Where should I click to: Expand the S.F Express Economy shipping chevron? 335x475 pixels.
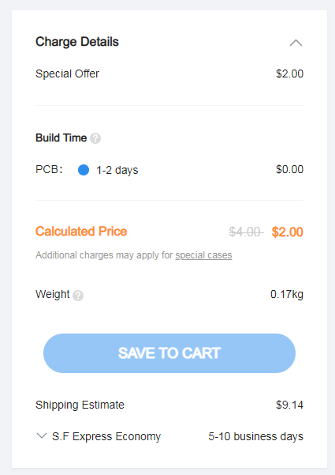coord(42,436)
